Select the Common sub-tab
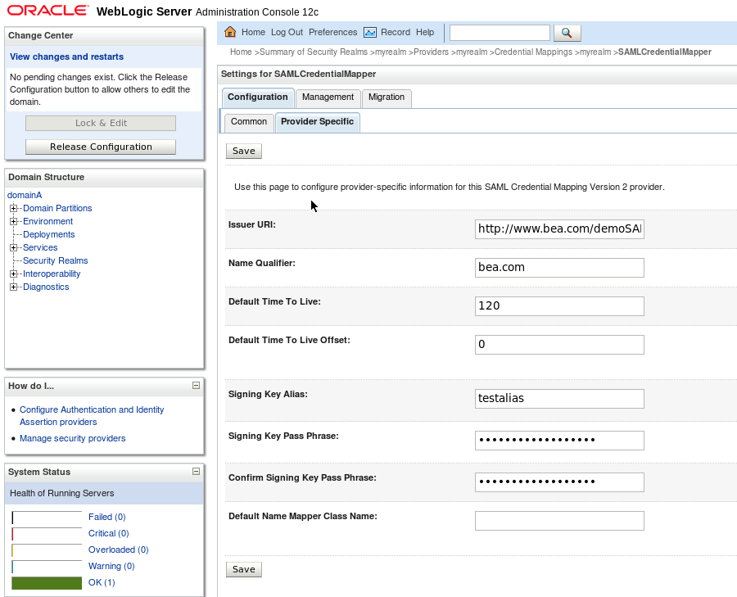 click(248, 121)
